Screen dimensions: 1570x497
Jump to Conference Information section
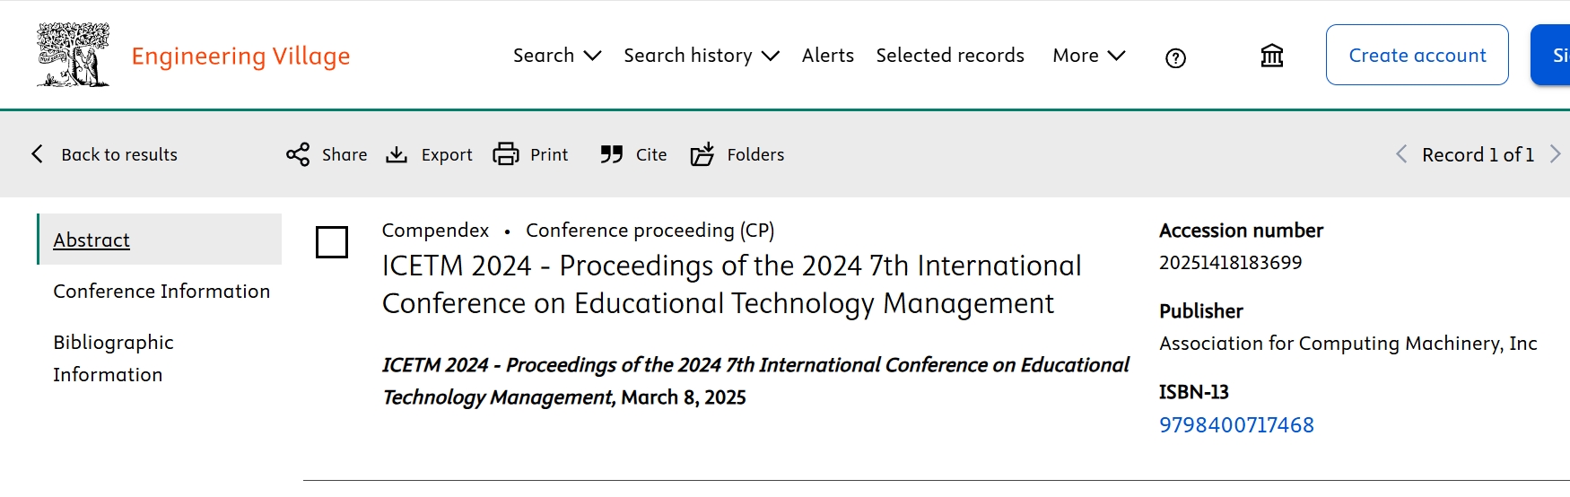[161, 291]
